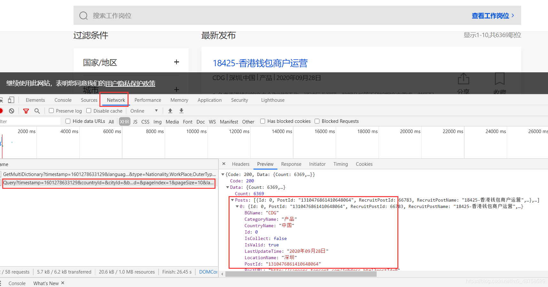Open the bottom drawer Console tab
The height and width of the screenshot is (287, 548).
click(17, 283)
